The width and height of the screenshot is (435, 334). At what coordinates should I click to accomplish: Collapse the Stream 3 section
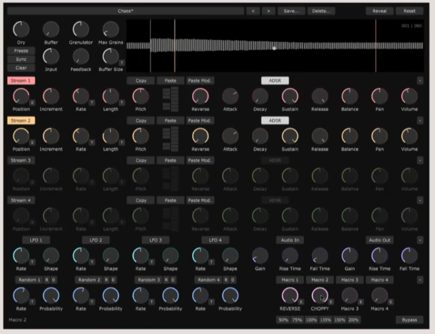(420, 160)
